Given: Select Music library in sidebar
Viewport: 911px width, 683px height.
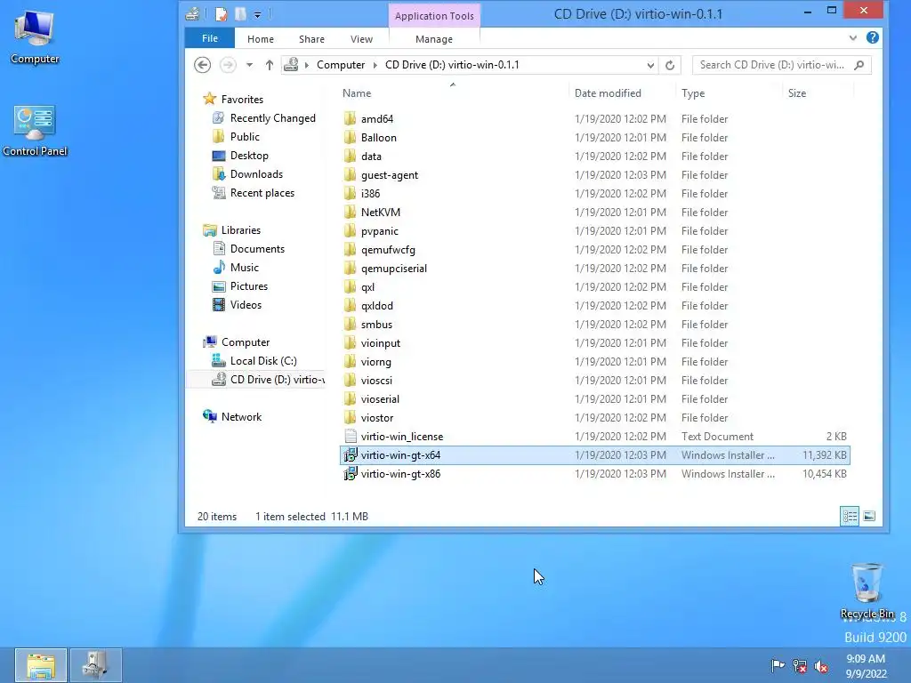Looking at the screenshot, I should [244, 267].
